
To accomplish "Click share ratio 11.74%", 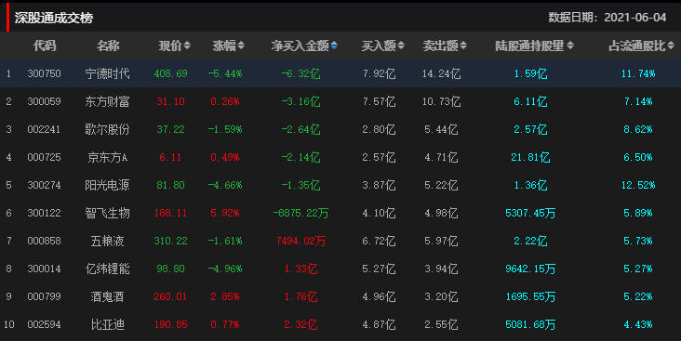I will pyautogui.click(x=638, y=73).
